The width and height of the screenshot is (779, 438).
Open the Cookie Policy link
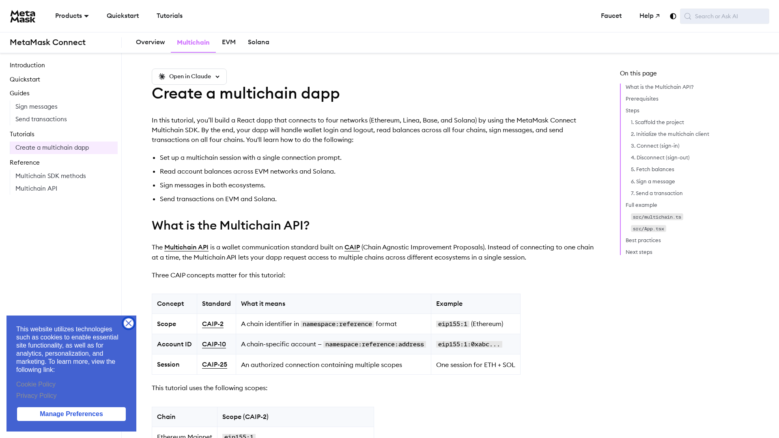[36, 384]
